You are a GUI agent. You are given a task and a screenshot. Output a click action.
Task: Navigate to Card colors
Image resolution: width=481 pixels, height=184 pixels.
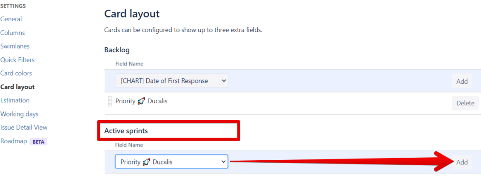pyautogui.click(x=16, y=73)
